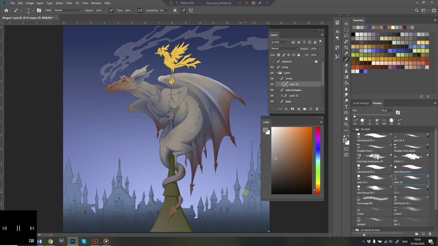The height and width of the screenshot is (246, 438).
Task: Delete layer using the trash icon
Action: (x=317, y=109)
